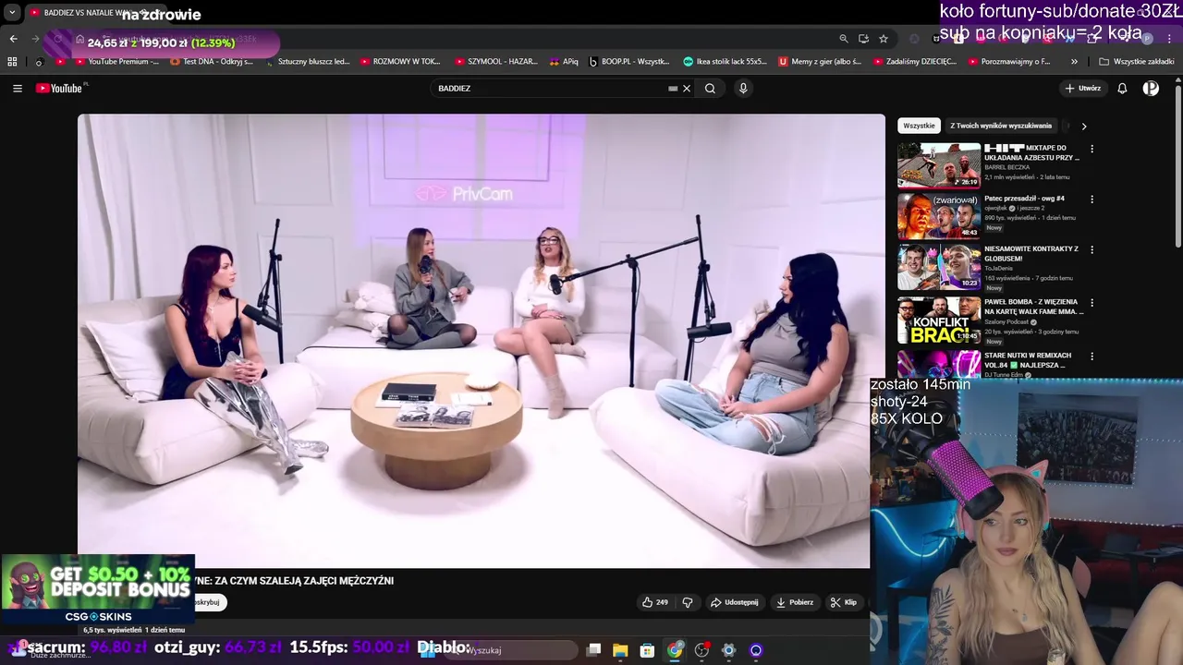
Task: Open the ROZMOWY W TOK bookmark
Action: [x=401, y=62]
